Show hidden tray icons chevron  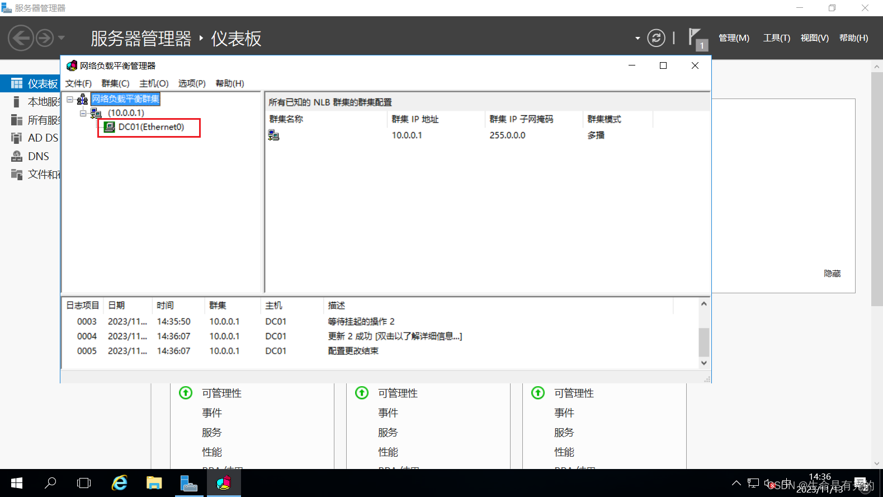(736, 483)
